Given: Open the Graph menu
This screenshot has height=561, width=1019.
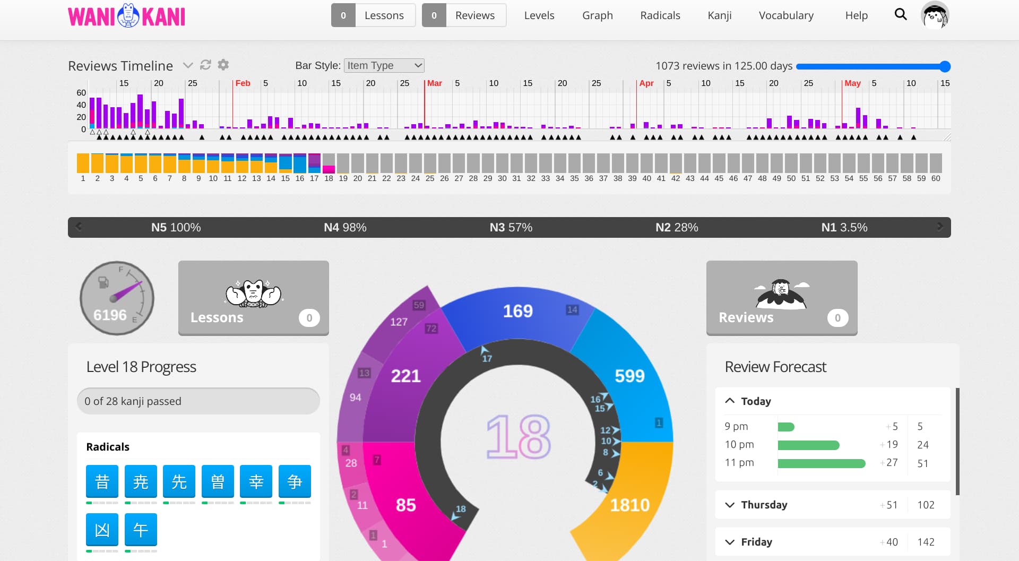Looking at the screenshot, I should tap(598, 15).
